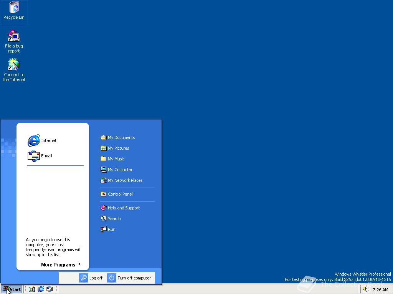This screenshot has height=294, width=393.
Task: Click the Log off button
Action: pos(91,278)
